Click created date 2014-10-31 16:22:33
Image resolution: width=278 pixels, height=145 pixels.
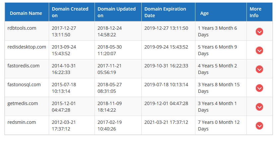(64, 69)
